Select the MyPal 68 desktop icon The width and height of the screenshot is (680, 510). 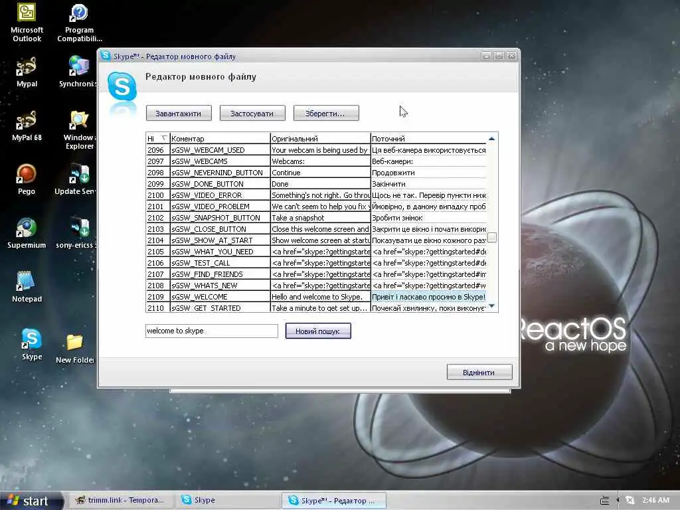pyautogui.click(x=27, y=126)
